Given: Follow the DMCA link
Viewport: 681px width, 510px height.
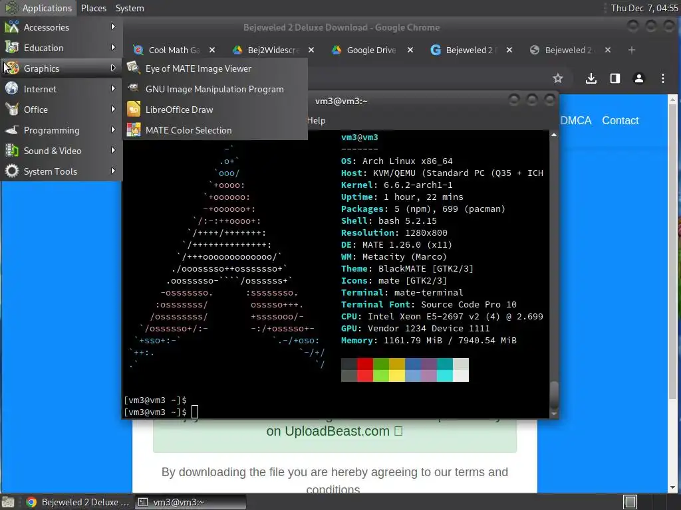Looking at the screenshot, I should coord(576,121).
